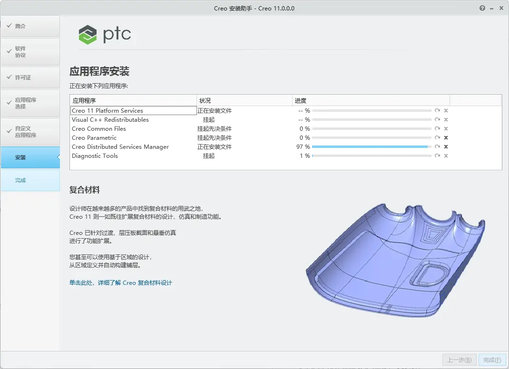Screen dimensions: 509x369
Task: Click the 上一步(B) button
Action: pyautogui.click(x=460, y=359)
